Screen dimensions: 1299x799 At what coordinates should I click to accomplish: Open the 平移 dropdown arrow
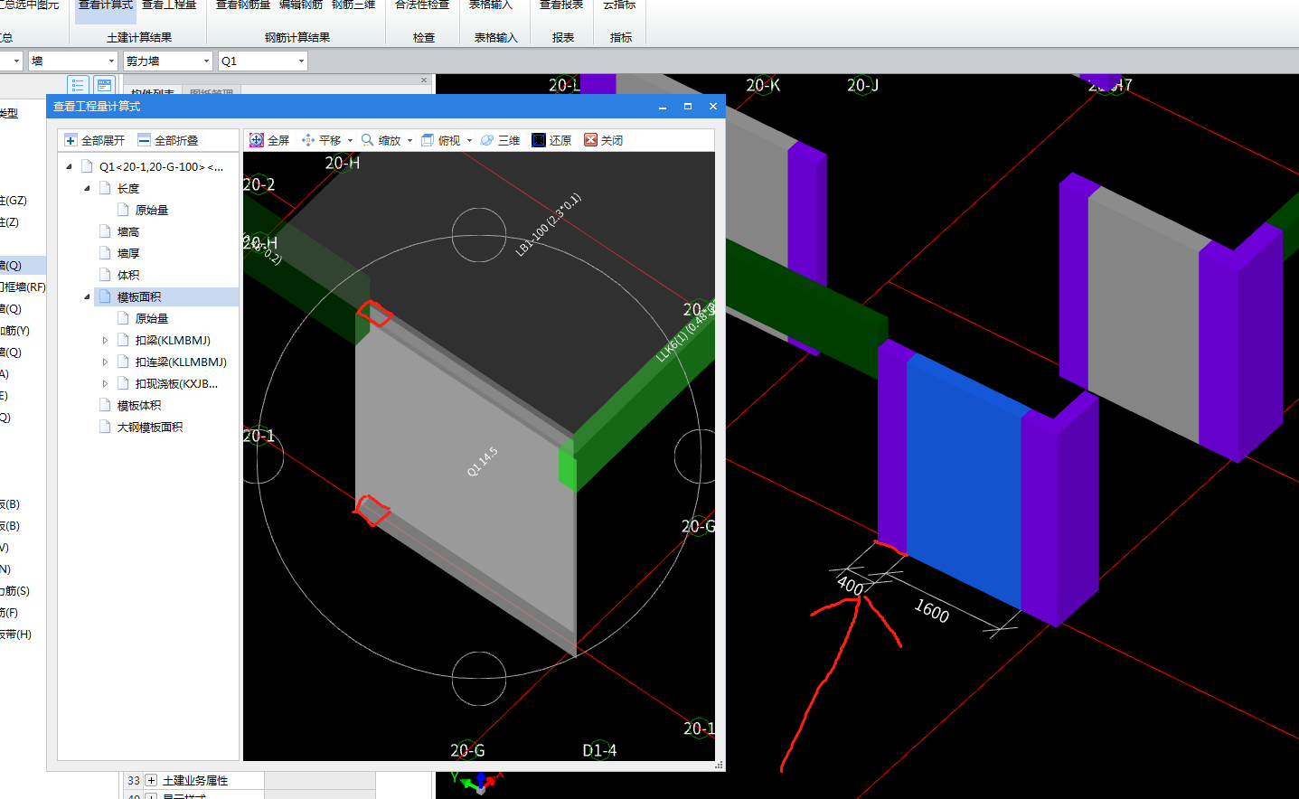(x=350, y=141)
